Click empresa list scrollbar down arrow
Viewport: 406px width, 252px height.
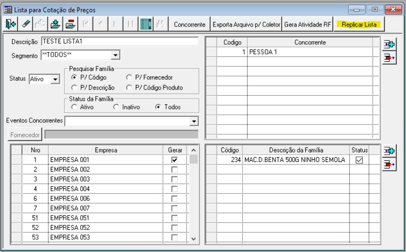pyautogui.click(x=193, y=239)
